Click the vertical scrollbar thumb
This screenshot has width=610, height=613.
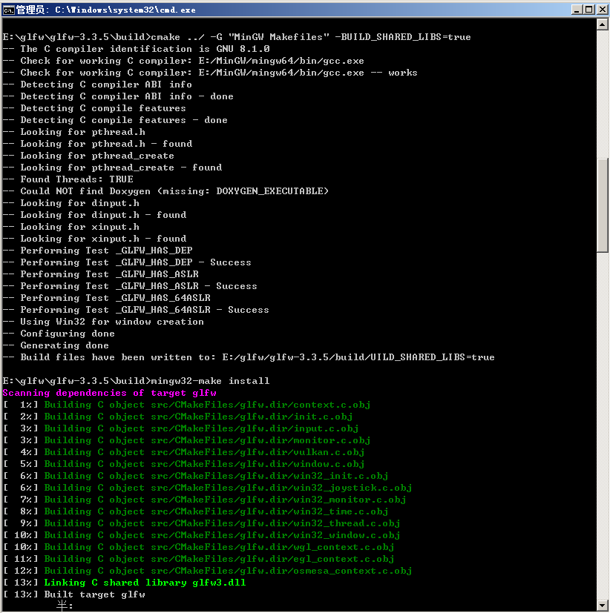coord(603,205)
